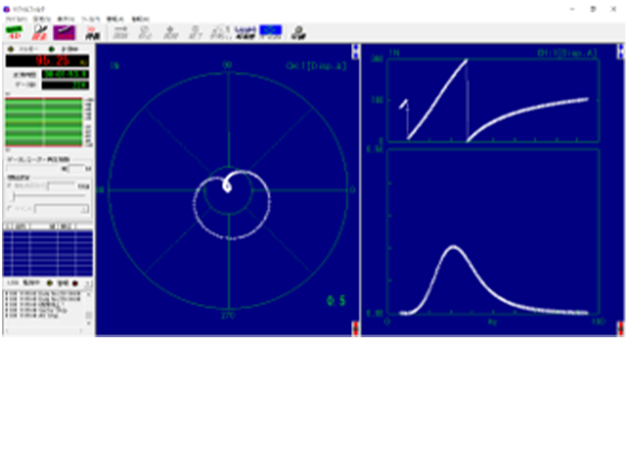Click the log list horizontal scrollbar
The image size is (628, 451).
[44, 331]
